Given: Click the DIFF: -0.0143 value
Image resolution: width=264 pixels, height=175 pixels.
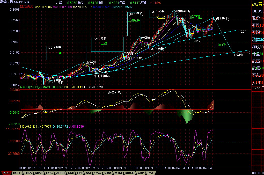Looking at the screenshot, I should pos(74,87).
